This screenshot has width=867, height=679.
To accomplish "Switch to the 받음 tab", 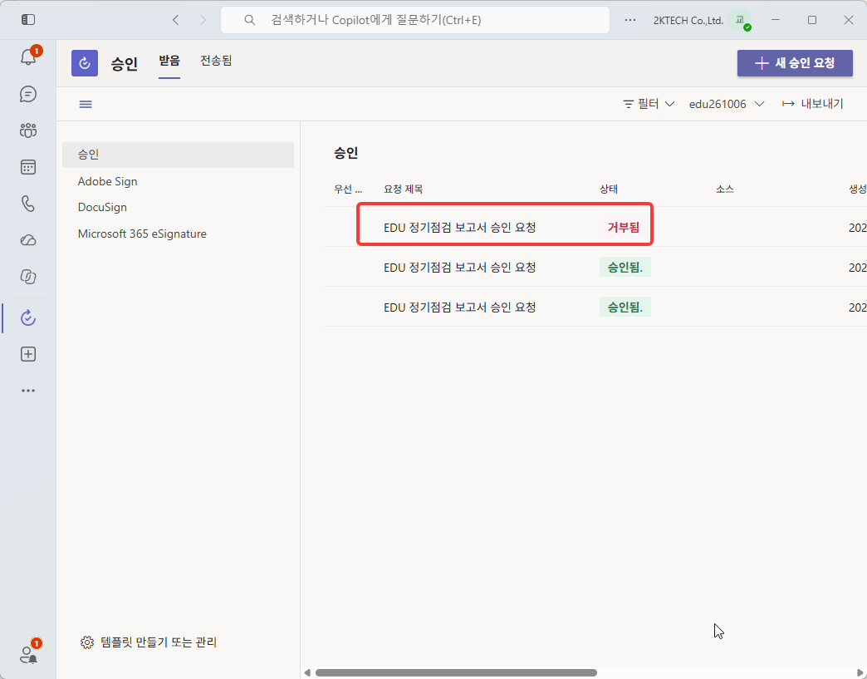I will 169,61.
